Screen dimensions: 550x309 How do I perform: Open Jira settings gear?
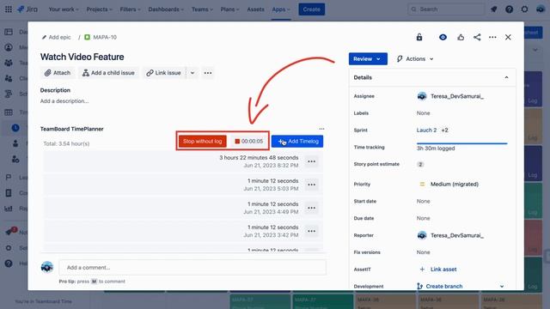(525, 9)
